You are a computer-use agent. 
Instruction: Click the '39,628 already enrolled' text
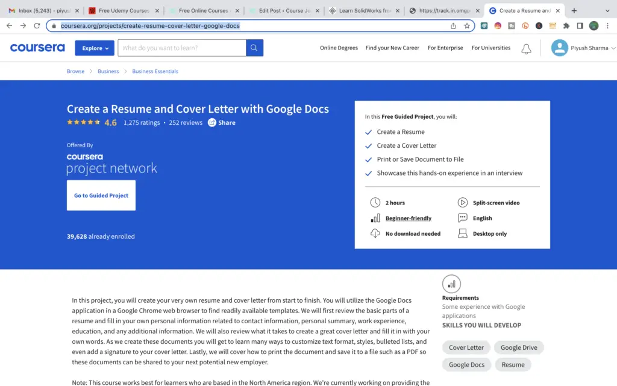click(x=101, y=236)
